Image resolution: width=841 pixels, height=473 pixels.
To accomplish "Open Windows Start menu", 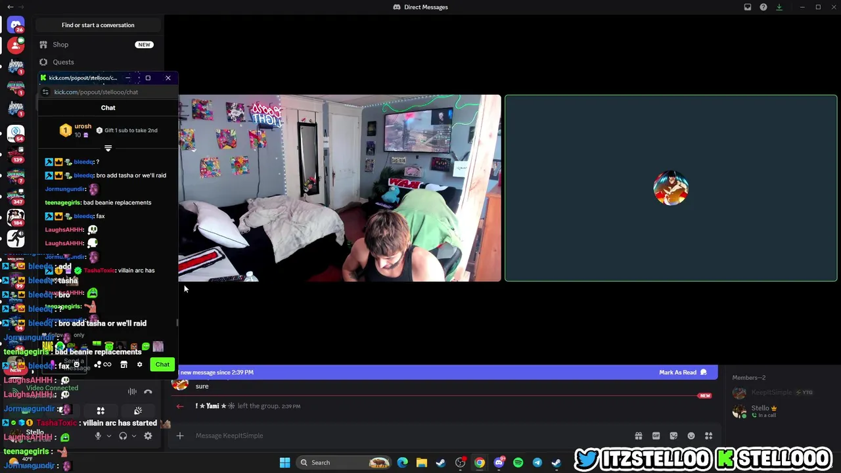I will point(284,462).
